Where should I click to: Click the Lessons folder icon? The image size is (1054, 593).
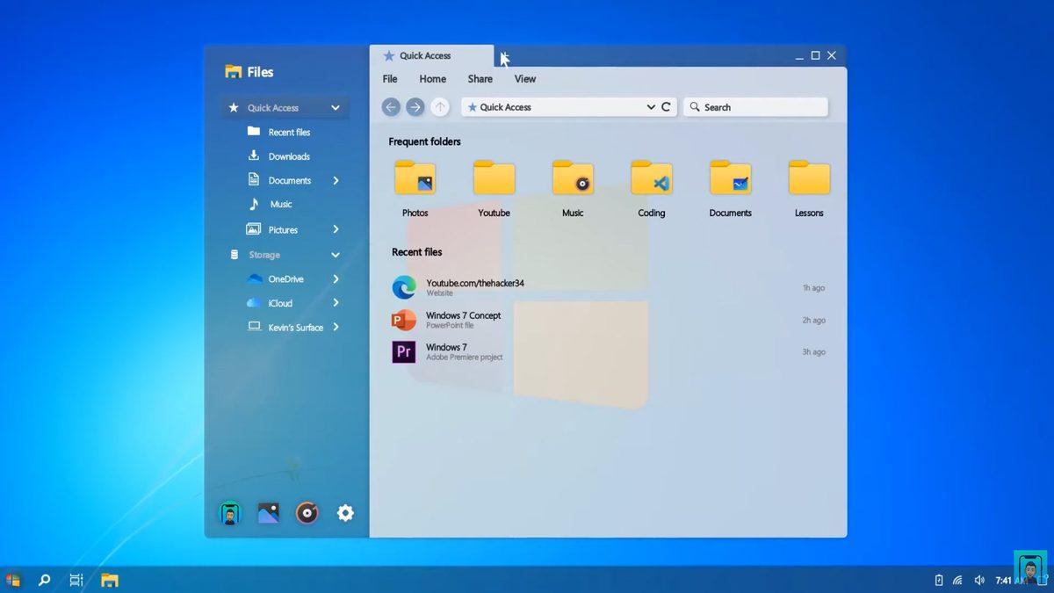807,177
